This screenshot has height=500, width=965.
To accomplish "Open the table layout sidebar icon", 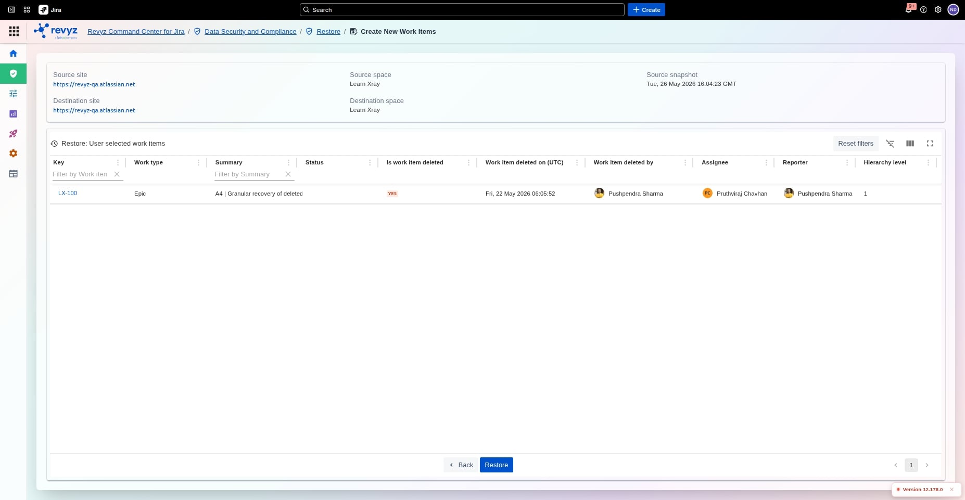I will (14, 174).
